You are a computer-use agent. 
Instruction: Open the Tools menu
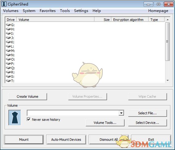pos(65,11)
